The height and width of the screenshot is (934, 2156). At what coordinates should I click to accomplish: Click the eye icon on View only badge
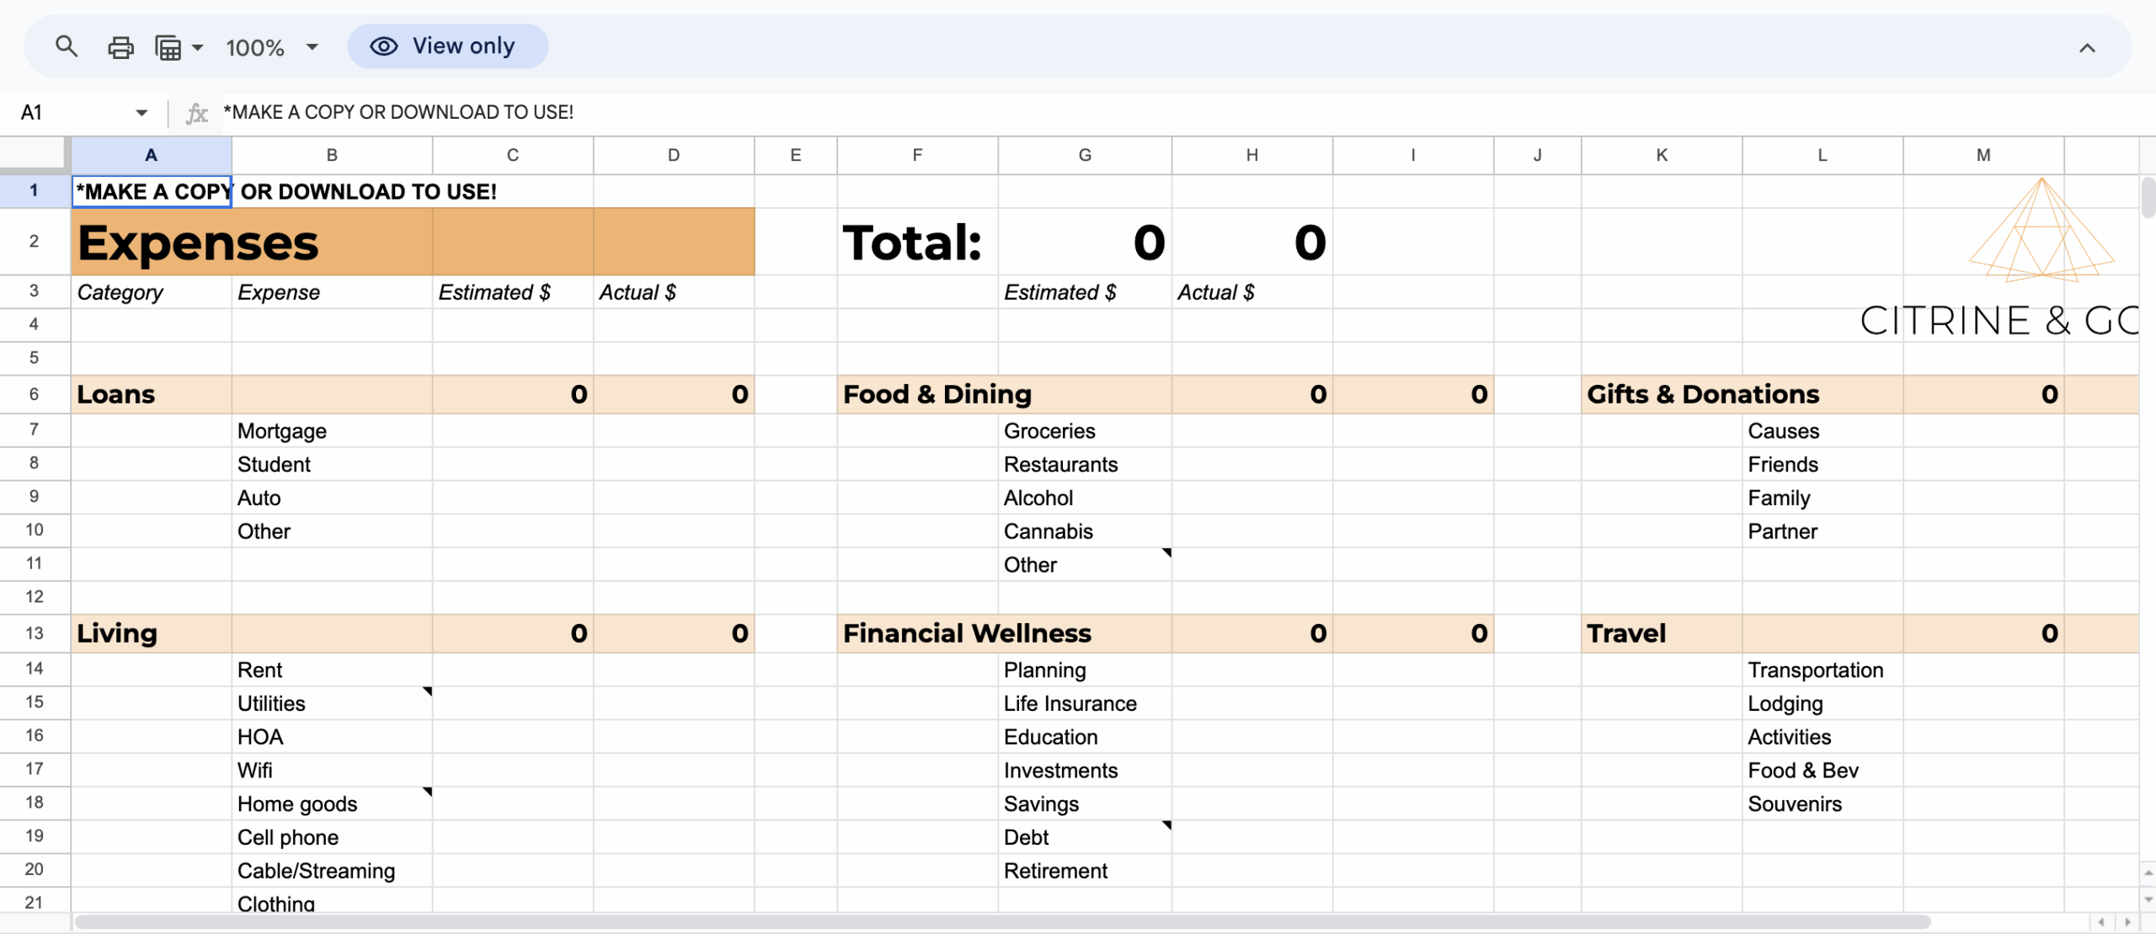(x=383, y=45)
